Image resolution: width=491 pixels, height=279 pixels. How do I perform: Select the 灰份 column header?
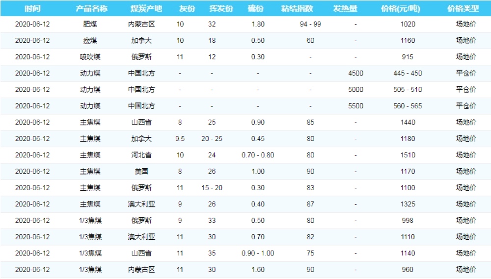pyautogui.click(x=187, y=9)
